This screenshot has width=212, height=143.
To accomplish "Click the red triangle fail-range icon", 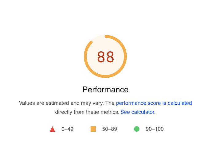I will 53,129.
